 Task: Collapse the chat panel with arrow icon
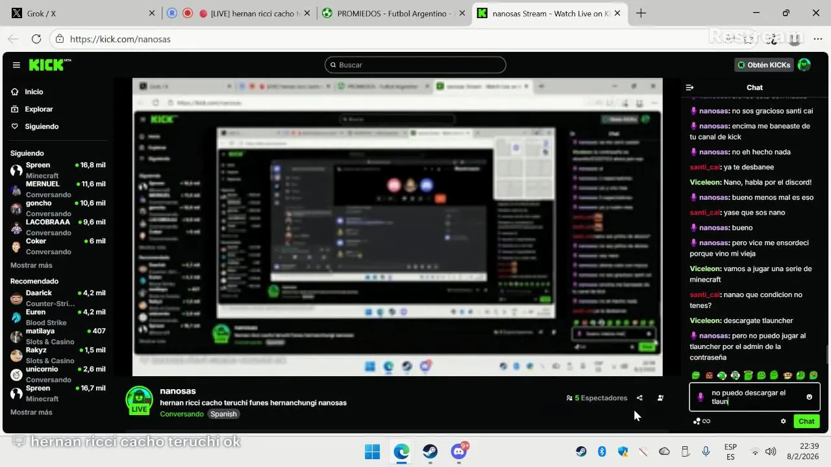690,88
